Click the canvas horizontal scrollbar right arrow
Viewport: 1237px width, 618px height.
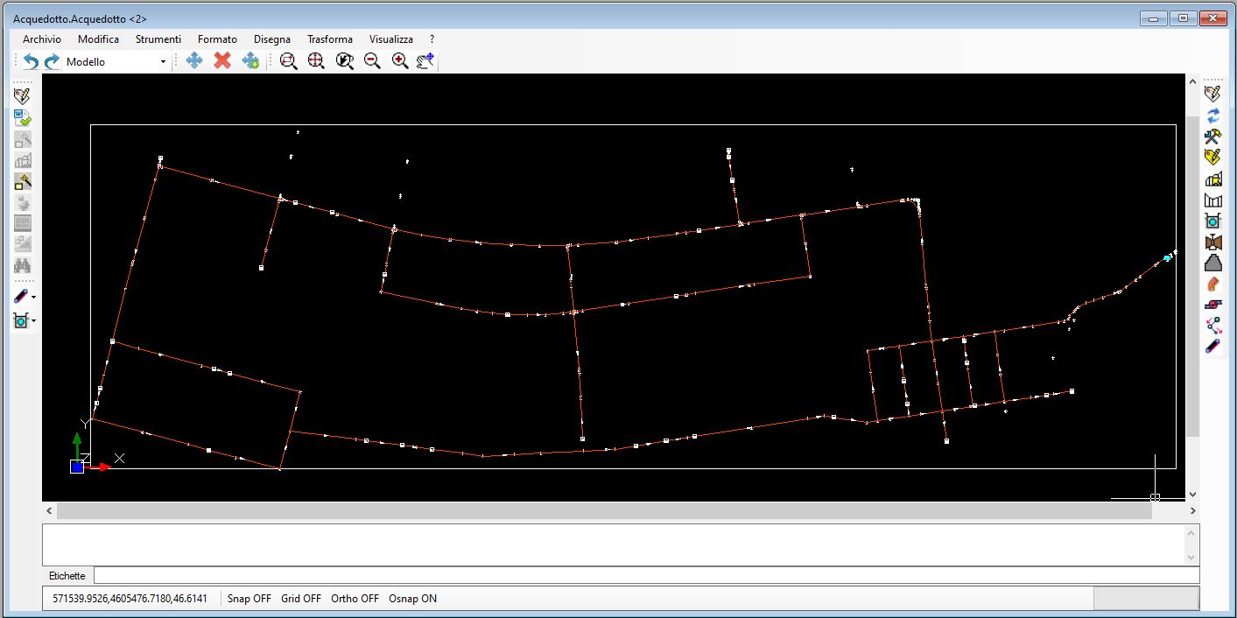(x=1192, y=510)
